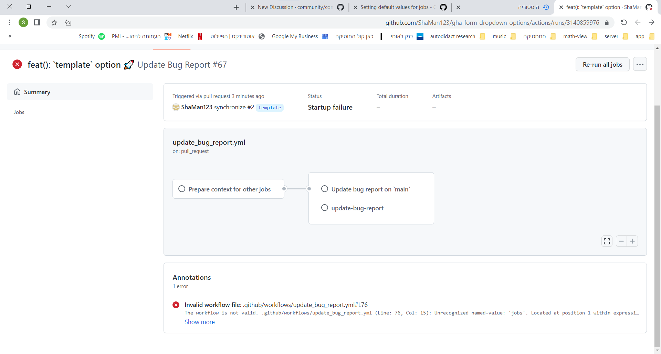Reload the current page
This screenshot has height=354, width=661.
pyautogui.click(x=624, y=22)
